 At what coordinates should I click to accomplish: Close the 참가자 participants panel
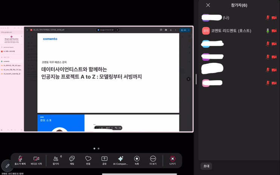click(208, 5)
